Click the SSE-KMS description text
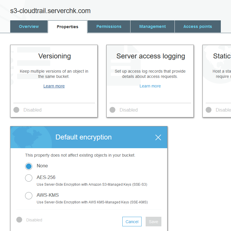This screenshot has width=231, height=231. click(92, 202)
